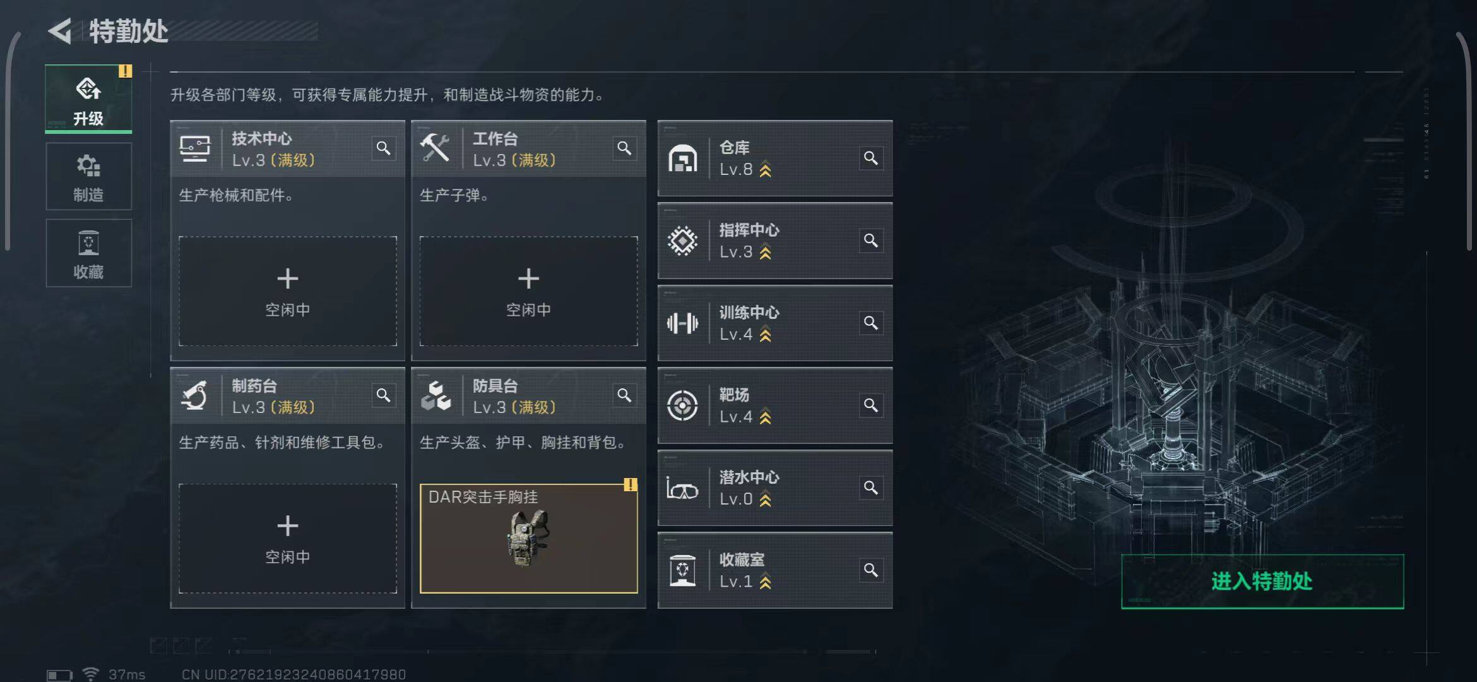Open magnifier details for 工作台
This screenshot has height=682, width=1477.
[624, 148]
